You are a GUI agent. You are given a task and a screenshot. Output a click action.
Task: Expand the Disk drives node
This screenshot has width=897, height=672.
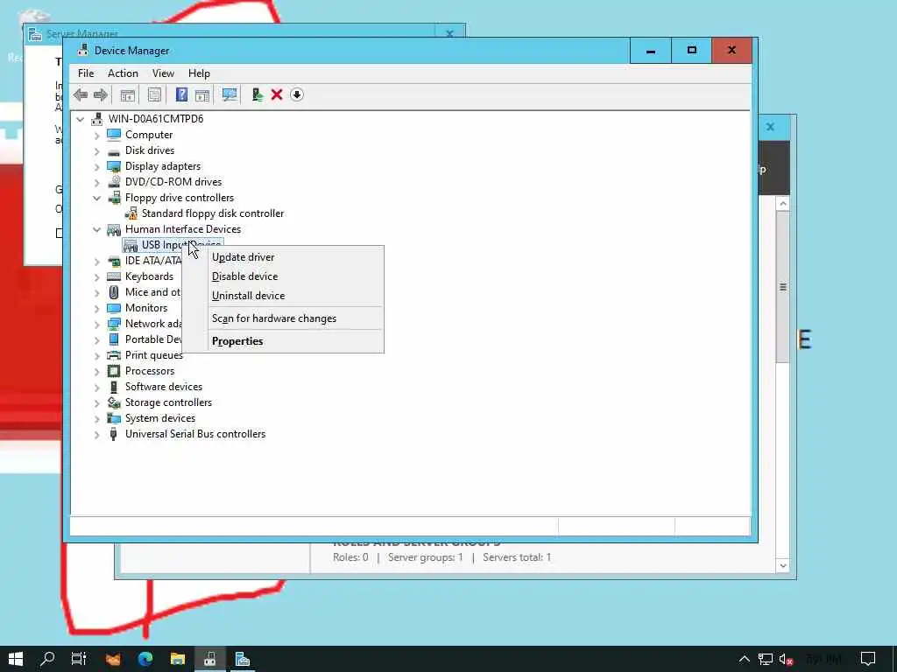click(x=96, y=151)
